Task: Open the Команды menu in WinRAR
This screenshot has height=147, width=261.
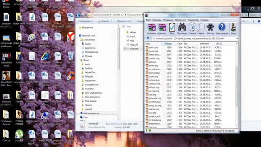Action: 157,20
